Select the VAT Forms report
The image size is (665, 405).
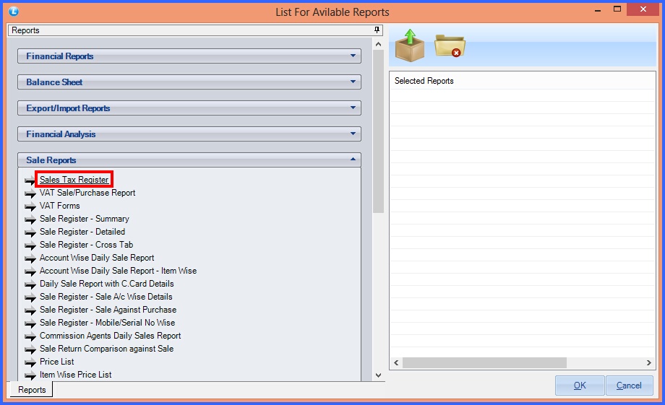pyautogui.click(x=60, y=206)
